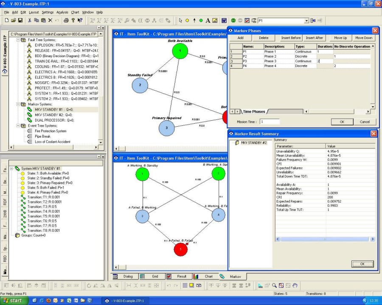
Task: Click OK in Markov Result Summary
Action: 362,264
